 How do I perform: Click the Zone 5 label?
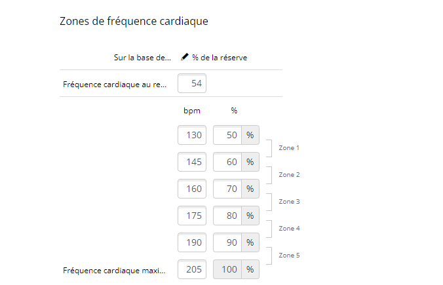pyautogui.click(x=289, y=255)
